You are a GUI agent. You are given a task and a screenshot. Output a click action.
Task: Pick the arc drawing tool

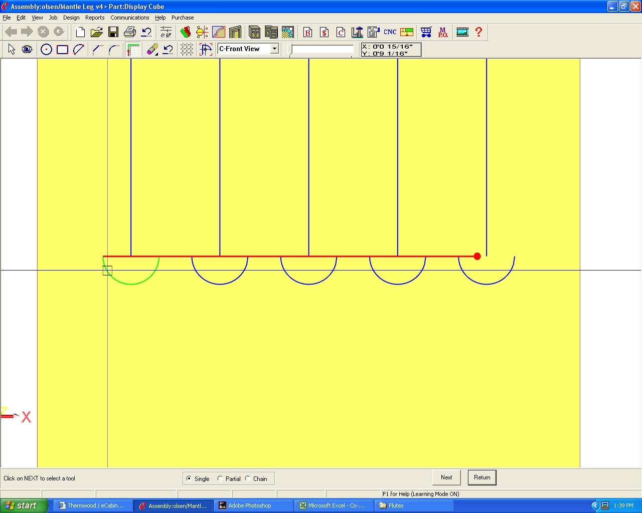79,49
